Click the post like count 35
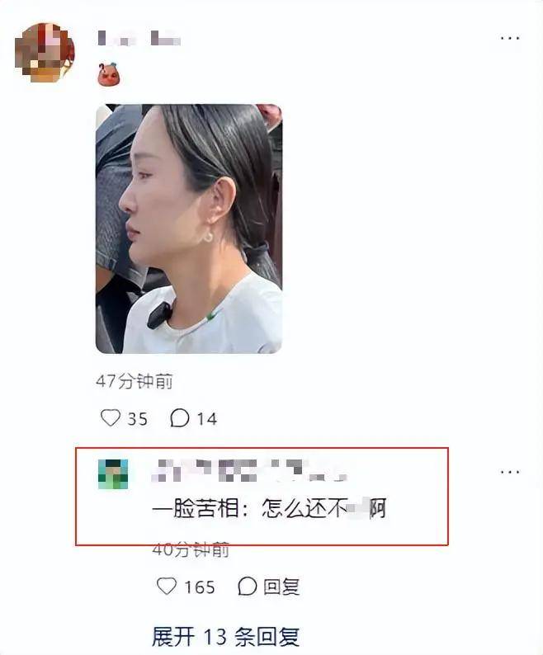This screenshot has width=543, height=655. [x=138, y=419]
